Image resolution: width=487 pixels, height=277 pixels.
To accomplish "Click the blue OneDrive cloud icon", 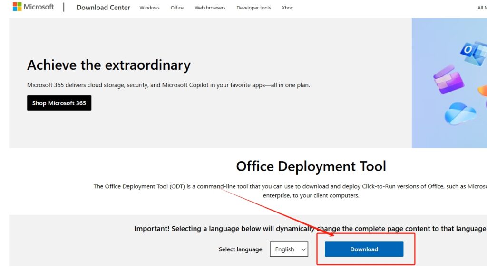I will [x=459, y=113].
